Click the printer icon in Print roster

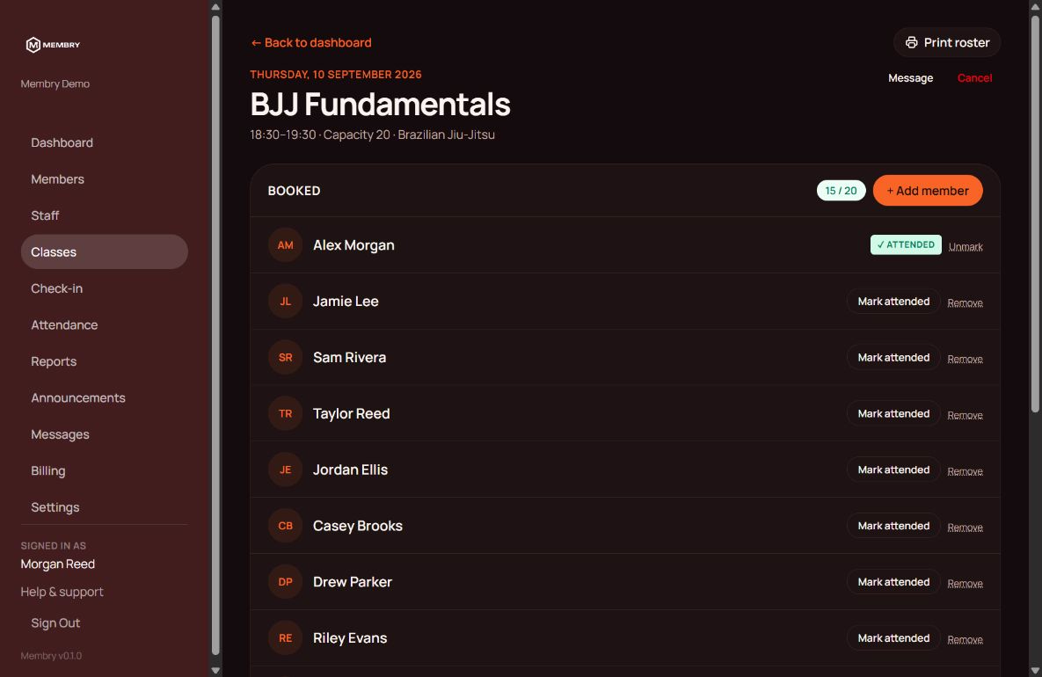pos(912,42)
